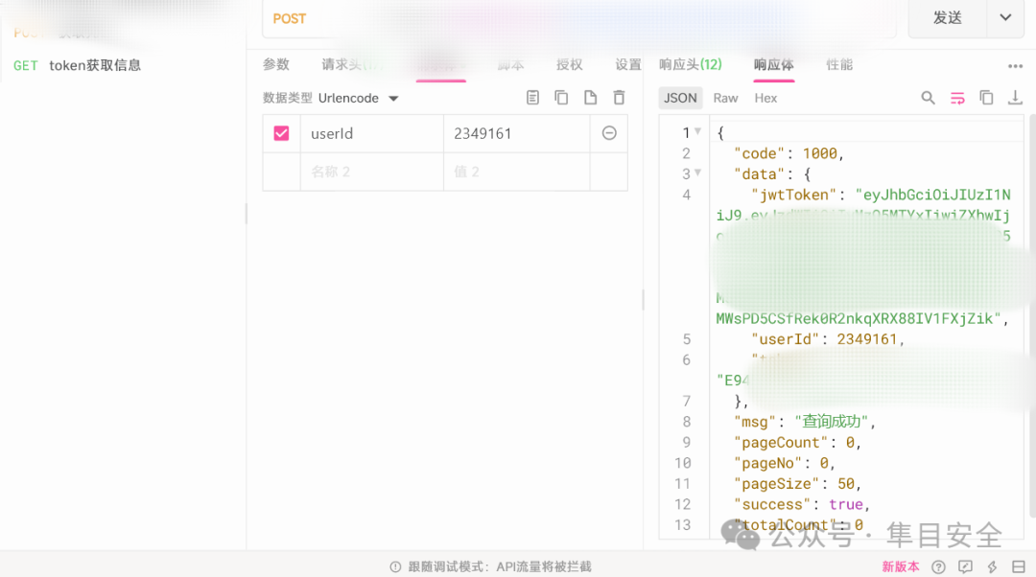Screen dimensions: 1036x577
Task: Open the send options dropdown arrow
Action: pyautogui.click(x=1005, y=18)
